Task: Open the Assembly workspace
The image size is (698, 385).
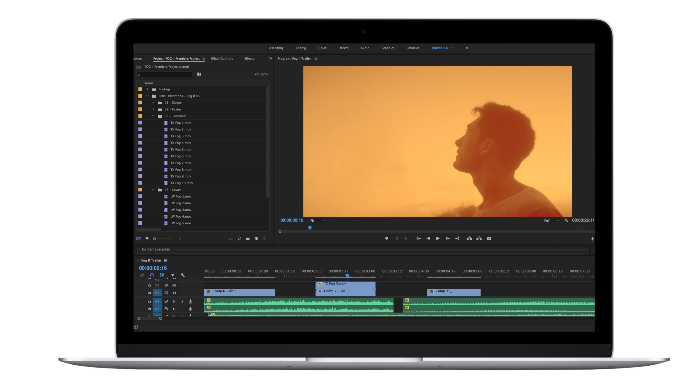Action: [x=276, y=48]
